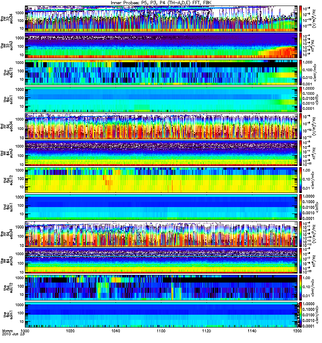Image resolution: width=322 pixels, height=343 pixels.
Task: Click the 'hhmm' axis unit label
Action: [x=7, y=331]
